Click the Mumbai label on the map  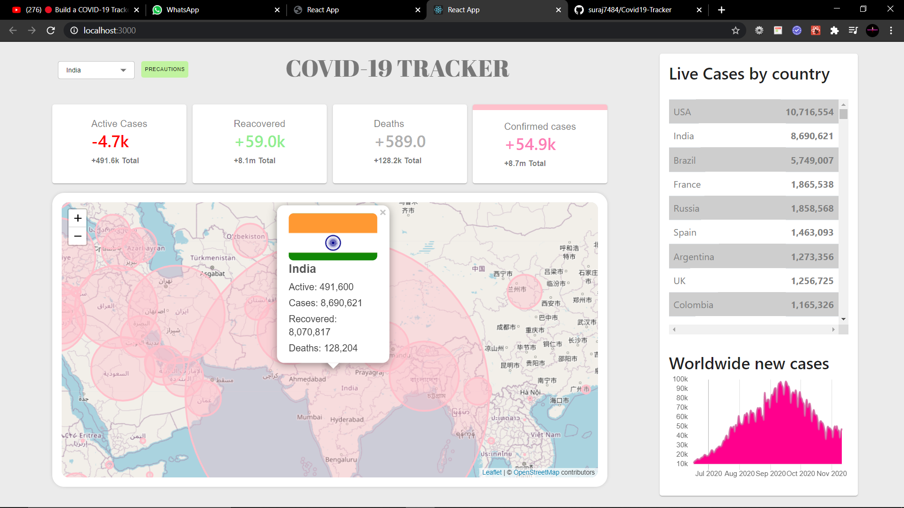pos(309,417)
